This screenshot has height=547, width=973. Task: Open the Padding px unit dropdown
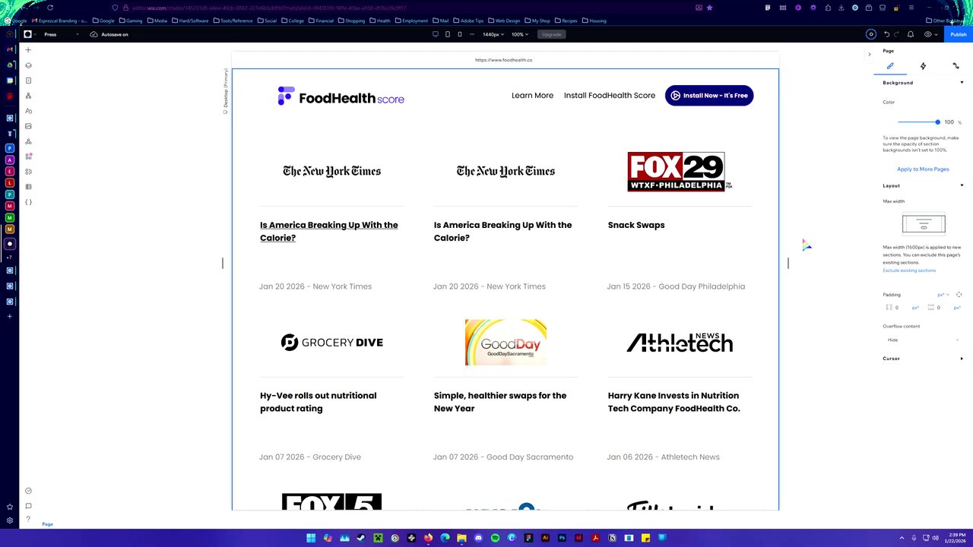pyautogui.click(x=943, y=295)
